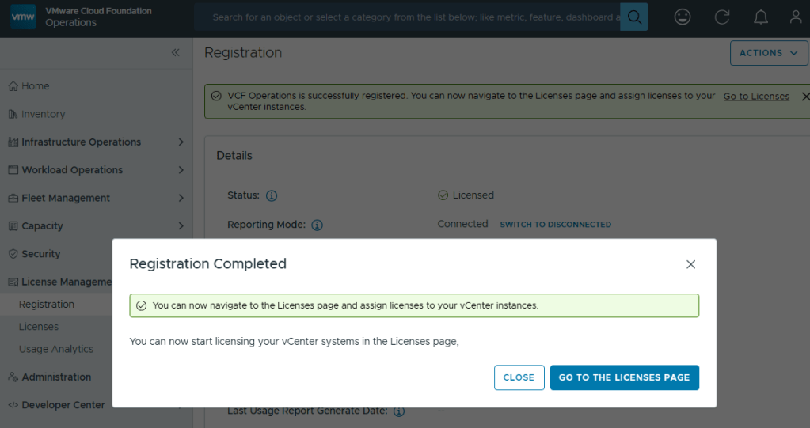Open the feedback smiley icon
This screenshot has height=428, width=810.
pyautogui.click(x=682, y=17)
